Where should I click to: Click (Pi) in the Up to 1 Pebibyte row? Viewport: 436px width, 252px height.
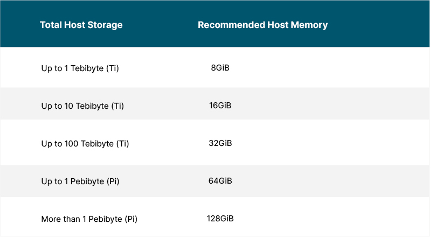coord(113,181)
